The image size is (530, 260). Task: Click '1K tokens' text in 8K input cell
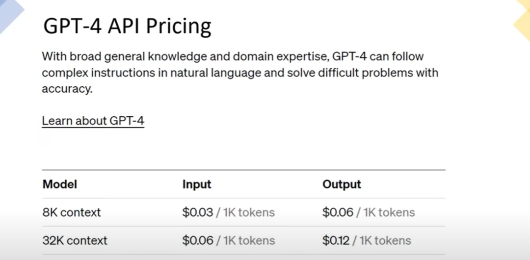click(249, 212)
